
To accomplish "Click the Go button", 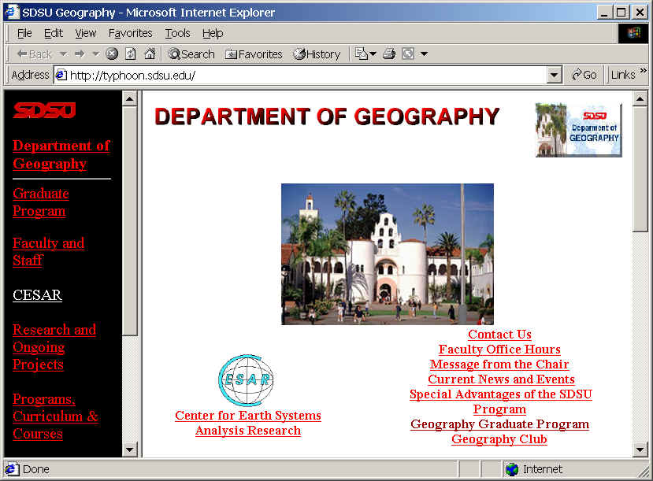I will pos(584,75).
